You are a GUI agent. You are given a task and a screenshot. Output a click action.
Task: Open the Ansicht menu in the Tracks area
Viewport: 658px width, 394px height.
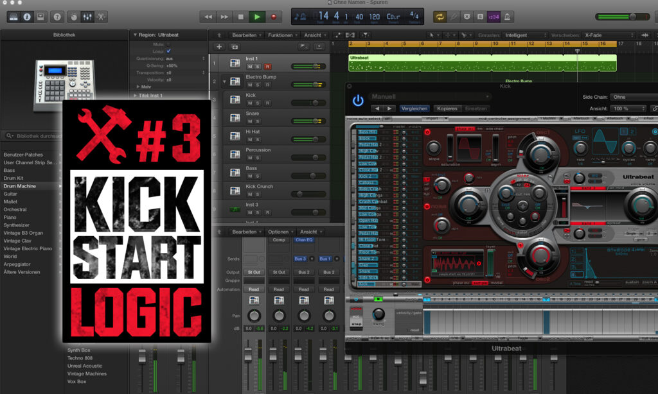coord(315,35)
